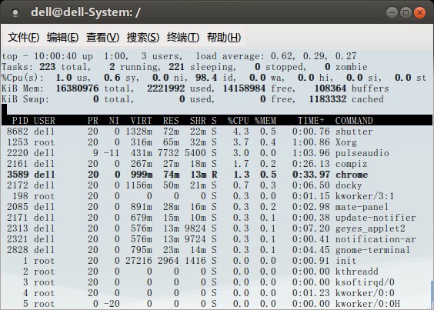
Task: Click the shutter process row
Action: click(217, 132)
